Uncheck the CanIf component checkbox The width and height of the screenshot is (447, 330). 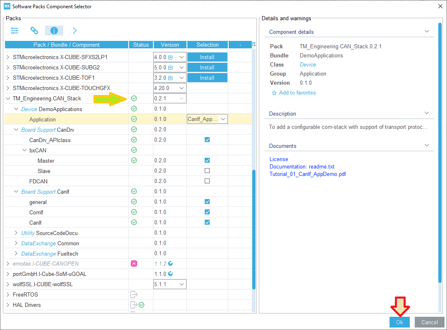(x=207, y=222)
